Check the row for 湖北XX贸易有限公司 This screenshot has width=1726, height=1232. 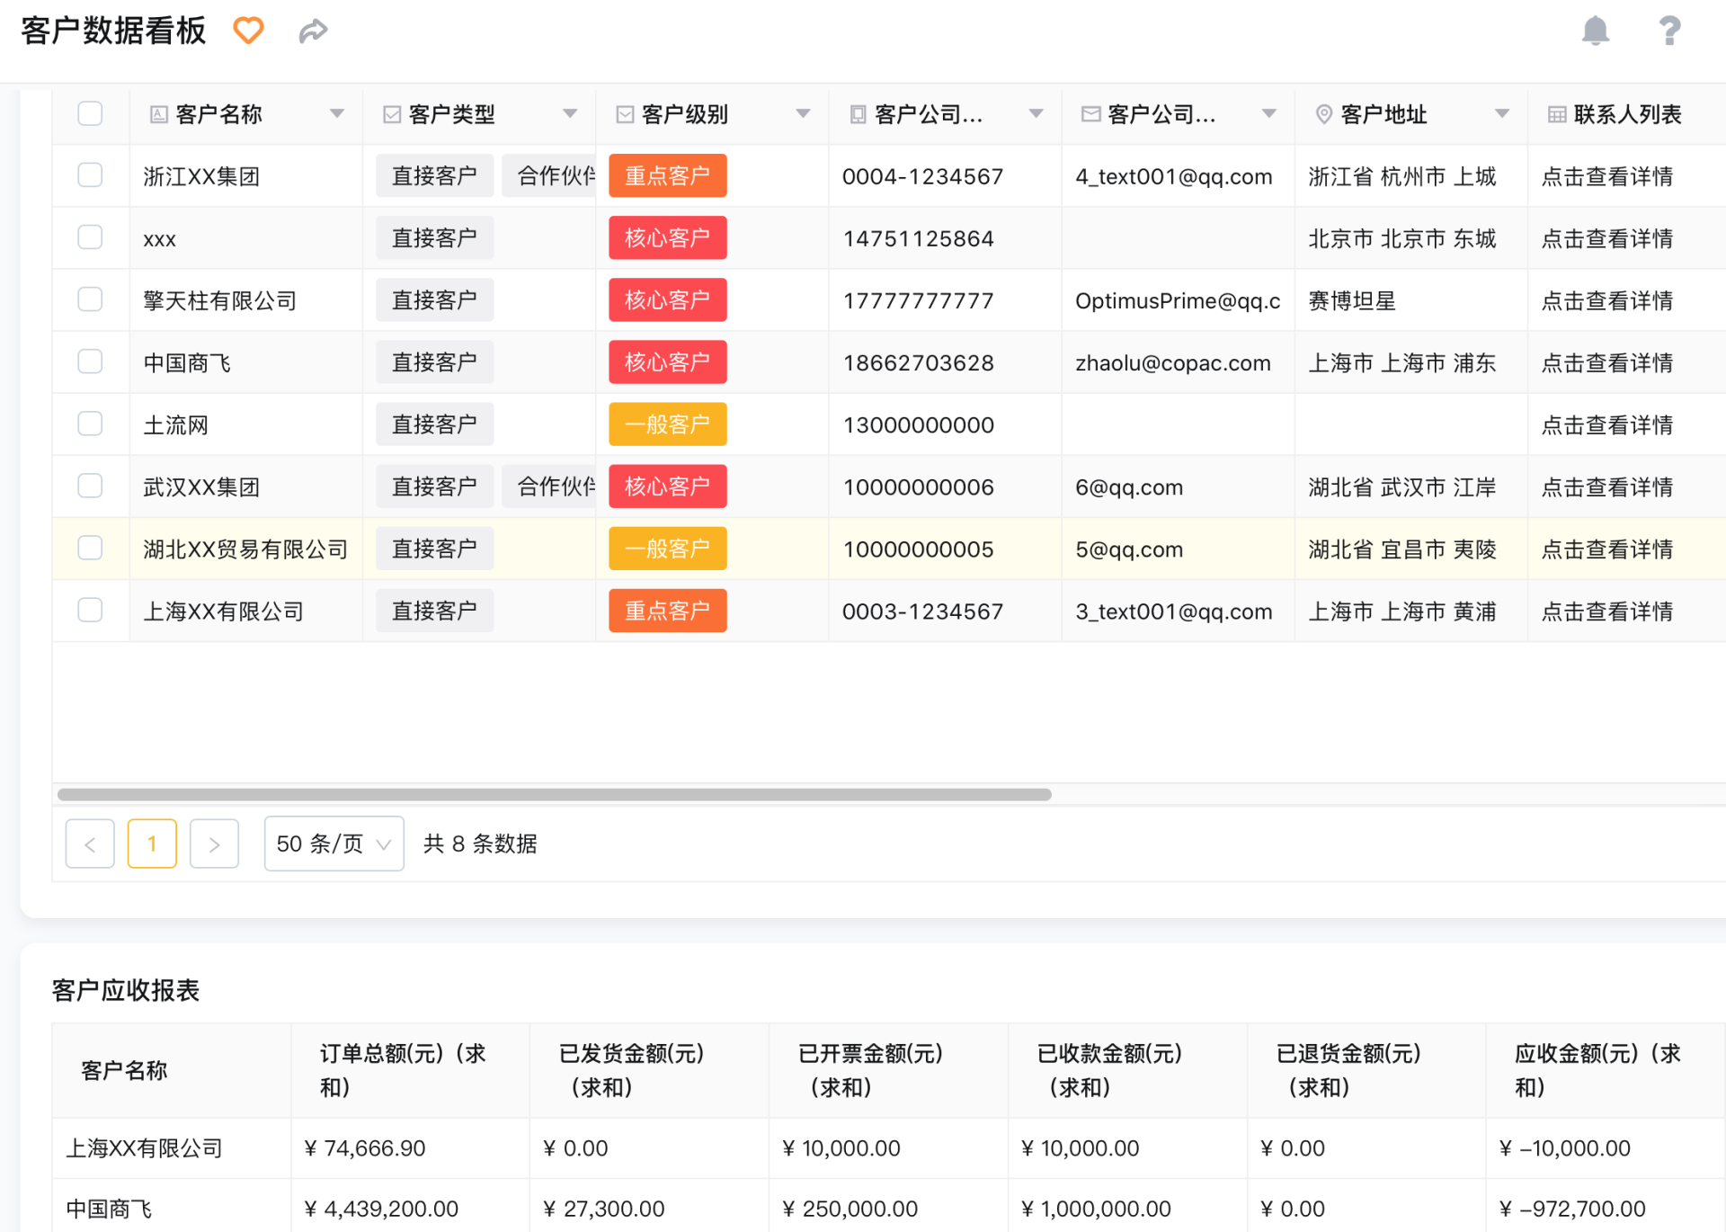point(90,548)
